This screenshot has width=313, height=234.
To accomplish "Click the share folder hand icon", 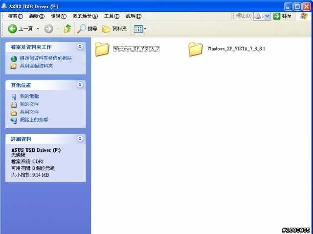I will pos(14,67).
